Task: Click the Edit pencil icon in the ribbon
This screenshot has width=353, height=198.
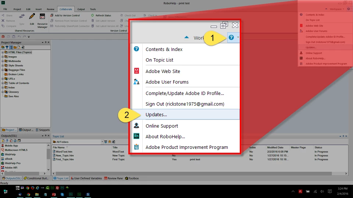Action: click(x=32, y=16)
